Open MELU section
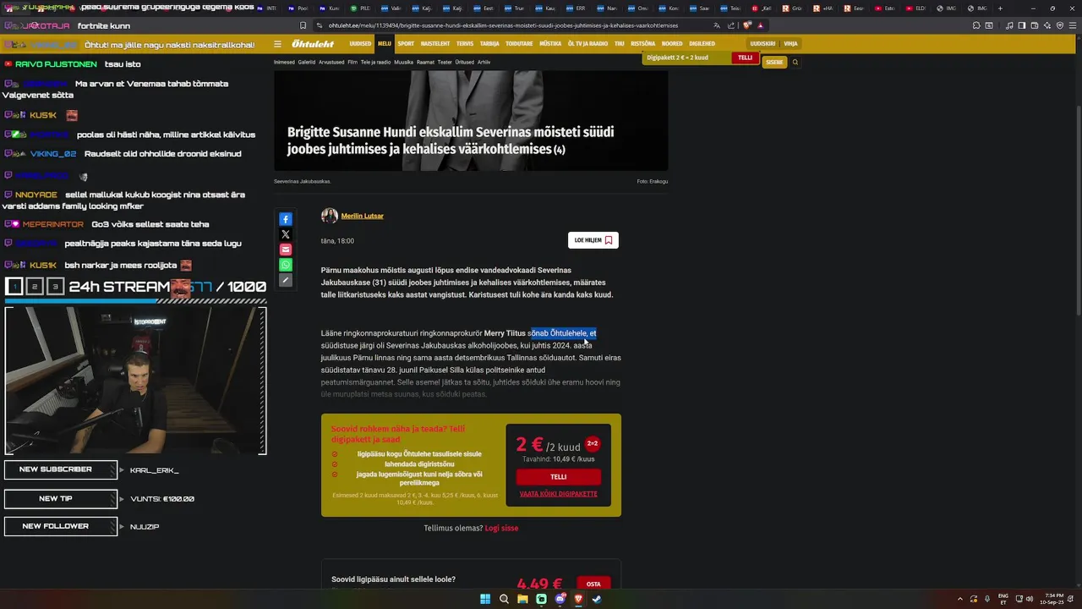The image size is (1082, 609). 385,44
